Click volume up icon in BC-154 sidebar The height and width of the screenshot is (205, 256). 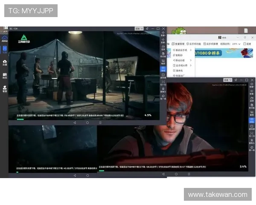163,33
